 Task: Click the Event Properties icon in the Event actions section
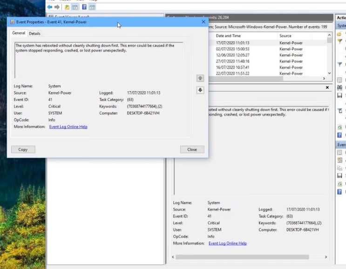point(340,152)
